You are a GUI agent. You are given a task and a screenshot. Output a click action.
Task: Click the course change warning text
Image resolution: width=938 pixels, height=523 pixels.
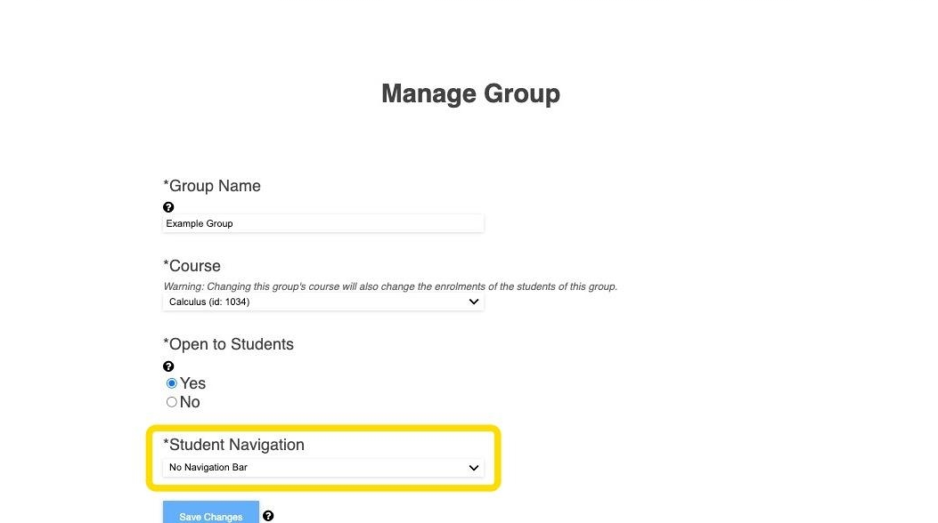pyautogui.click(x=390, y=286)
